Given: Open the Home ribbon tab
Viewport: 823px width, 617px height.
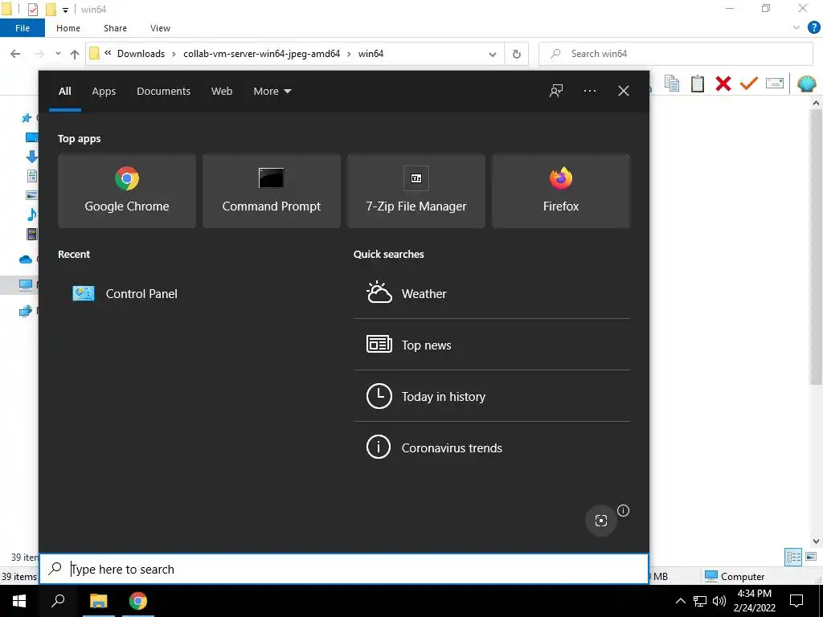Looking at the screenshot, I should (x=68, y=28).
